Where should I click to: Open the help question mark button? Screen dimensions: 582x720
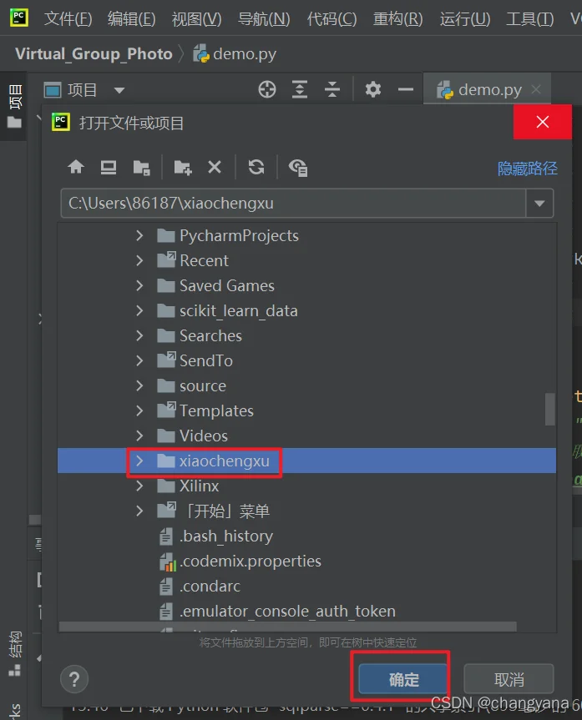[x=74, y=678]
